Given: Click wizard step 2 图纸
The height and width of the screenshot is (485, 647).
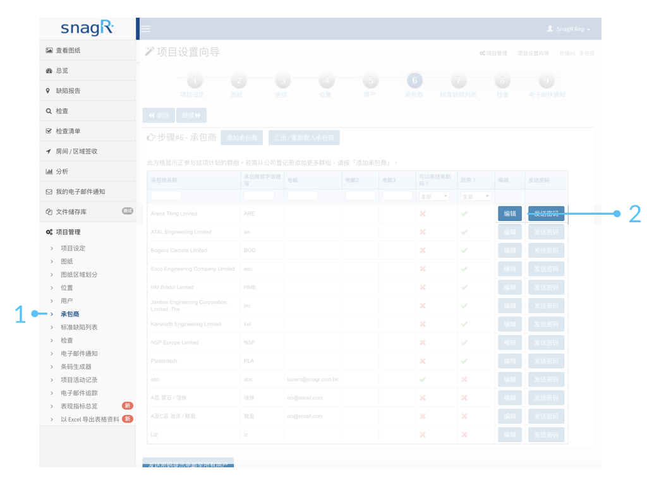Looking at the screenshot, I should click(239, 80).
